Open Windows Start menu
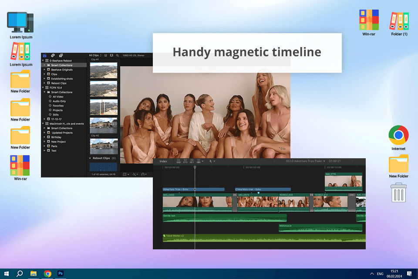Viewport: 418px width, 279px height. tap(7, 274)
